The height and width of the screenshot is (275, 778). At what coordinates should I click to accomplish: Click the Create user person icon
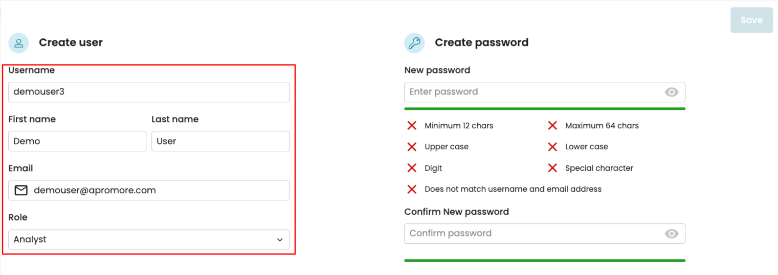coord(18,43)
